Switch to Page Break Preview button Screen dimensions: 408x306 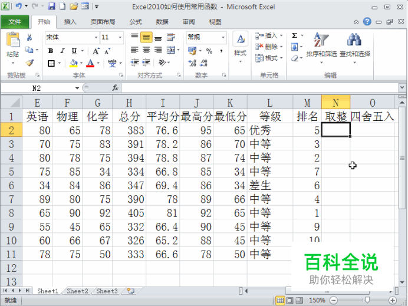300,301
